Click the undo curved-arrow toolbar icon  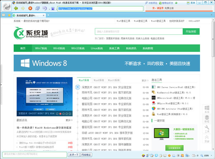point(45,8)
